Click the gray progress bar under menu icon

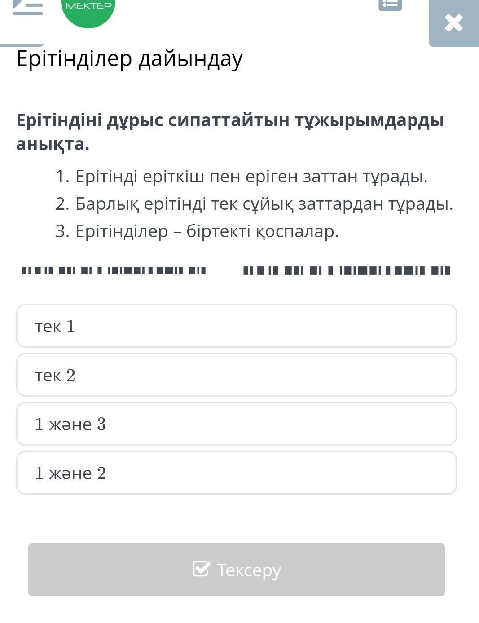point(22,45)
